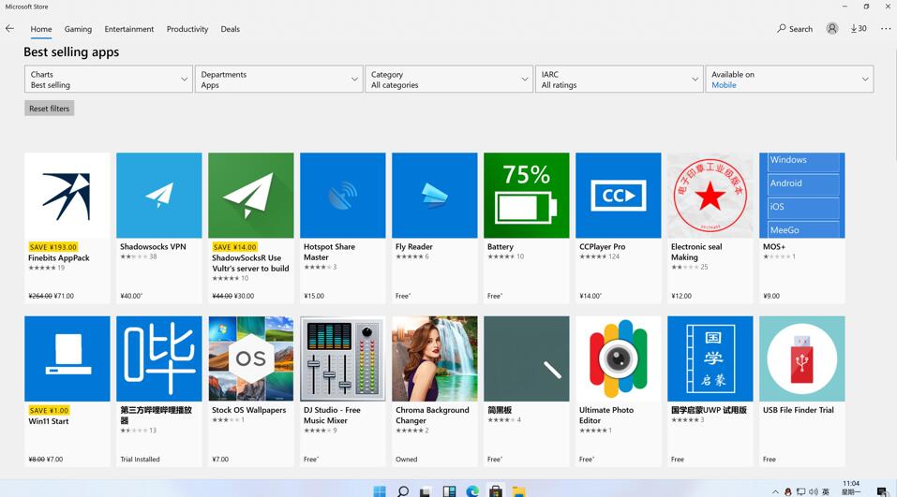Image resolution: width=897 pixels, height=497 pixels.
Task: Click the Ultimate Photo Editor title
Action: [x=606, y=416]
